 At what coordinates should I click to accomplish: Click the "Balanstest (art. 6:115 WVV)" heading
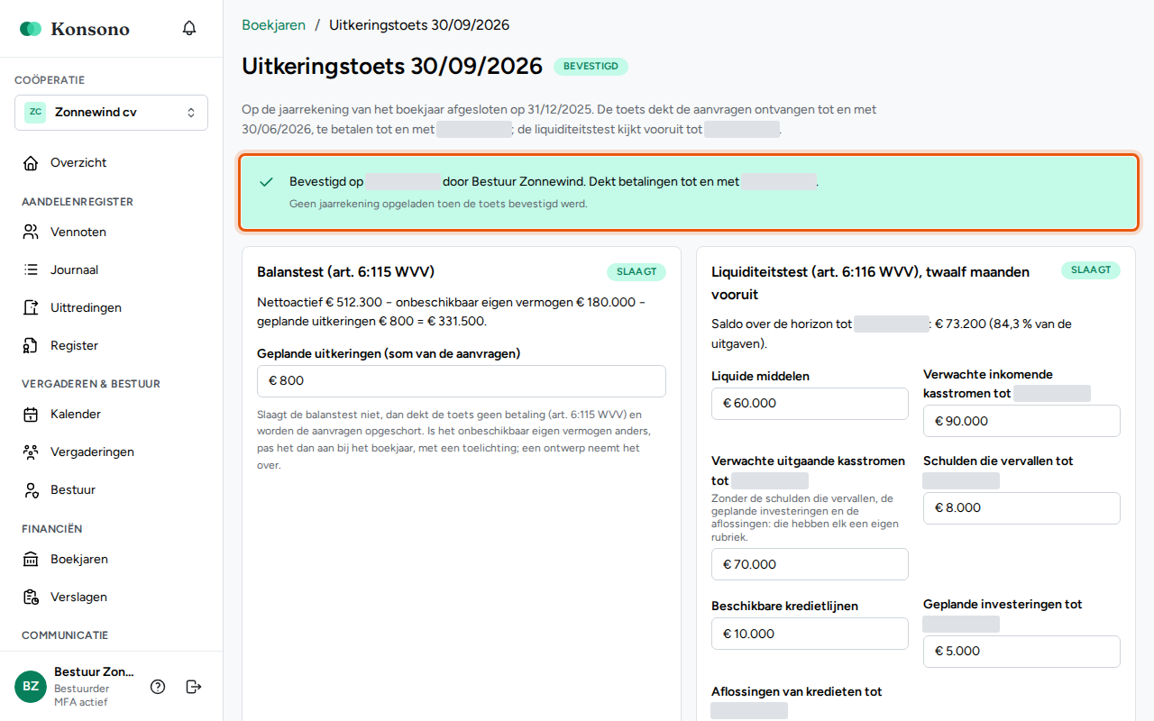pyautogui.click(x=346, y=272)
